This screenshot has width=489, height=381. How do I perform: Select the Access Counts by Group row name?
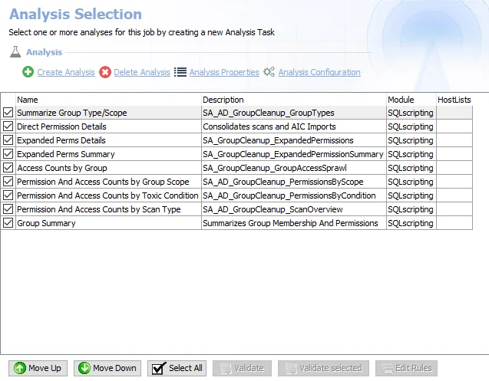62,168
